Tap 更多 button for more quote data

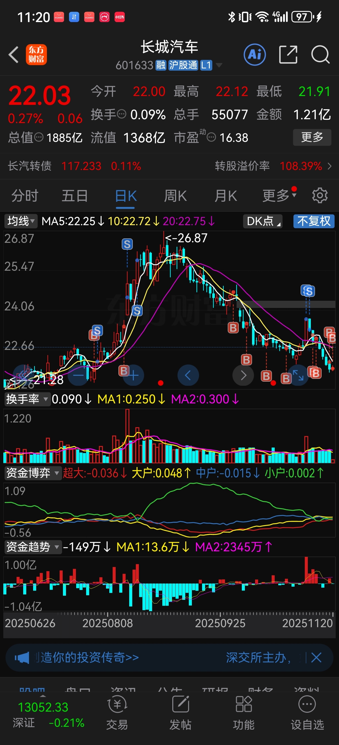(312, 137)
